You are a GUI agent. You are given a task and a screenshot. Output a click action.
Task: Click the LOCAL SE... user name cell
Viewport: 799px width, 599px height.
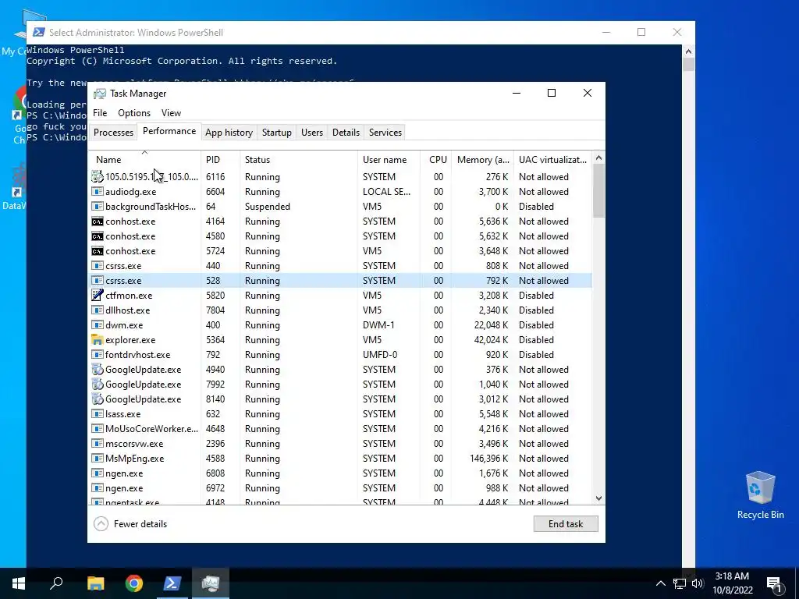click(x=386, y=192)
